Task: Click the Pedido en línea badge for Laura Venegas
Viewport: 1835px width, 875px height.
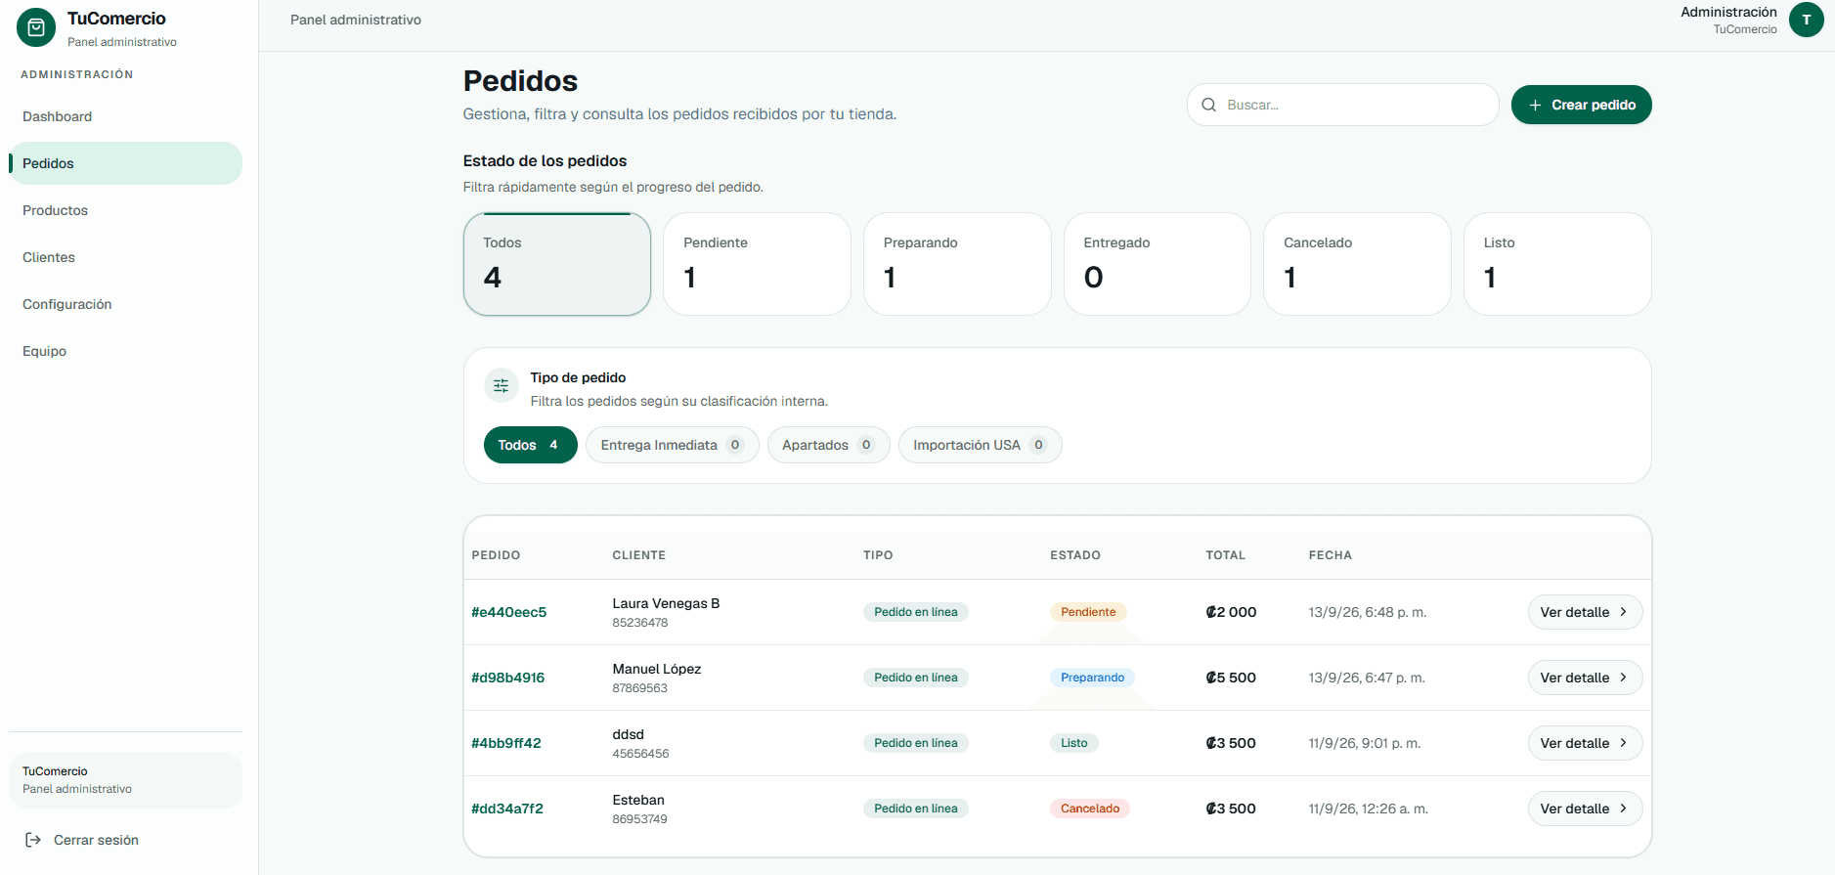Action: pyautogui.click(x=916, y=612)
